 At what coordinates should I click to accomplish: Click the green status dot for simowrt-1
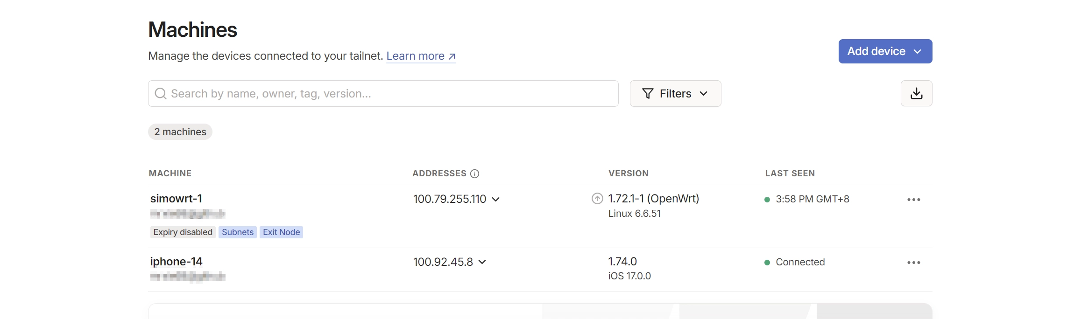[767, 200]
